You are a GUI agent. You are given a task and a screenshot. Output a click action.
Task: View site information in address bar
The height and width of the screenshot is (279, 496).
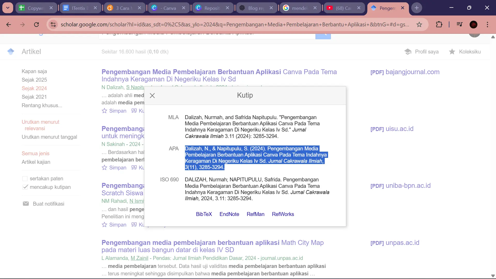[x=53, y=25]
